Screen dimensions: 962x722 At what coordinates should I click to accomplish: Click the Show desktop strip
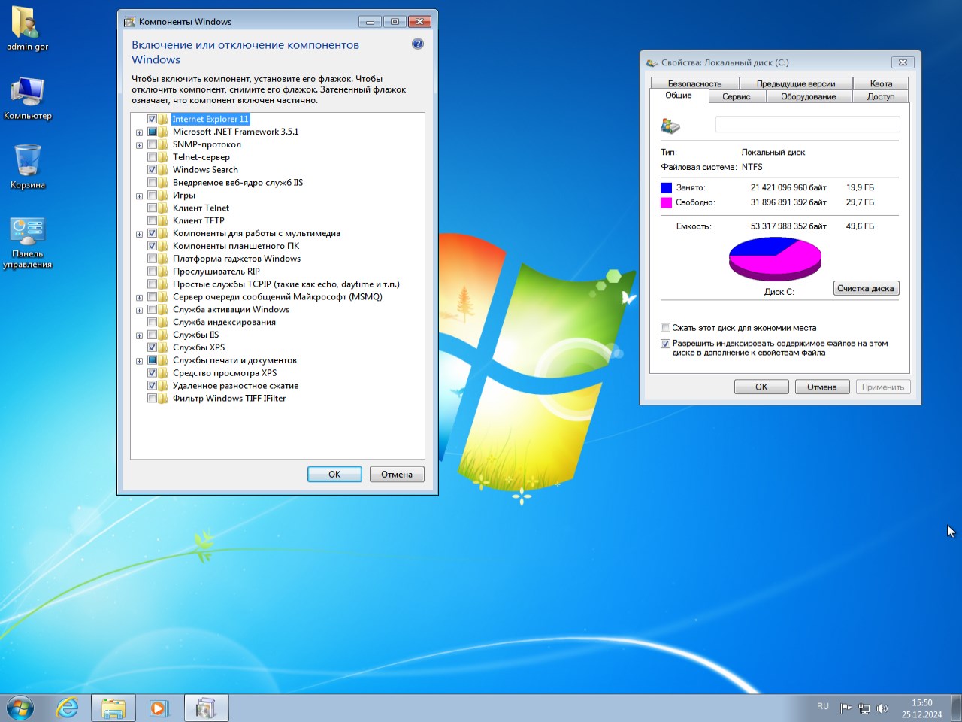956,708
